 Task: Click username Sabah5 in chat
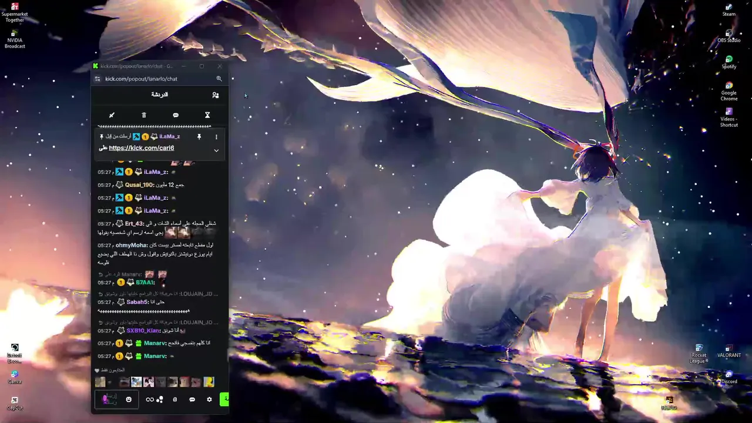coord(138,302)
